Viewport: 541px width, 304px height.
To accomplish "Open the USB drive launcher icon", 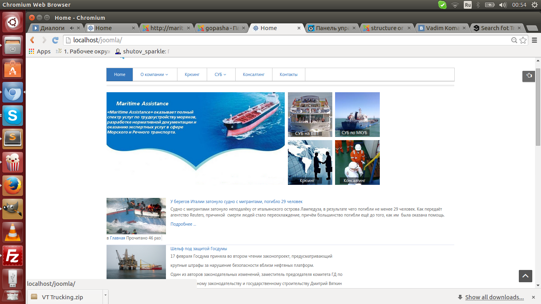I will [13, 279].
